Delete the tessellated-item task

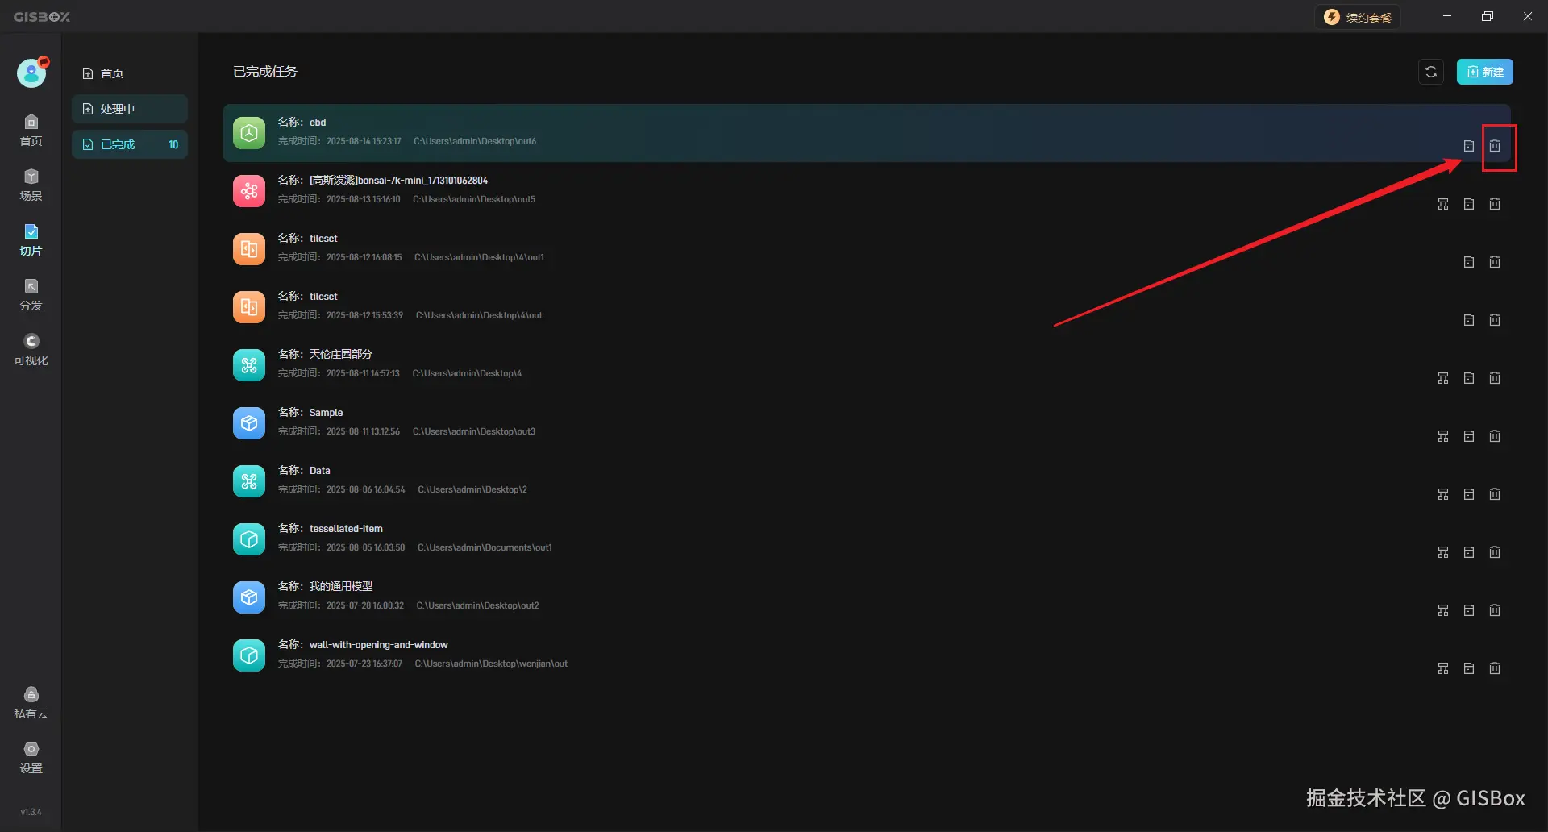coord(1495,552)
